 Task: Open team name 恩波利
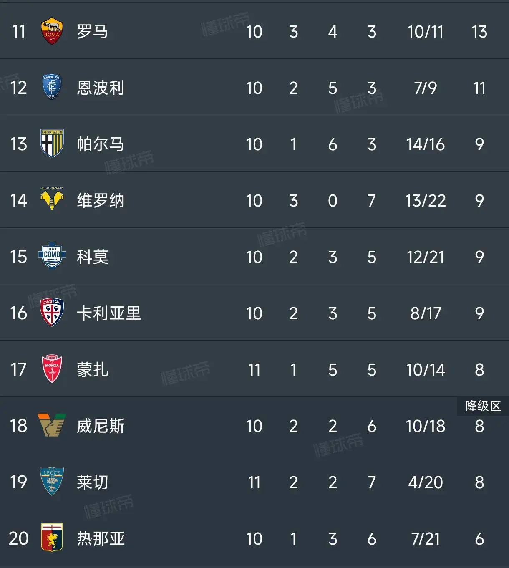pyautogui.click(x=101, y=88)
